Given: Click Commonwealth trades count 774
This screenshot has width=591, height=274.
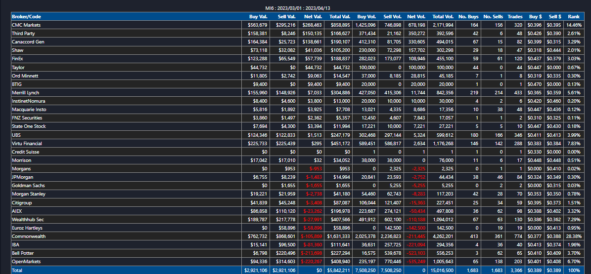Looking at the screenshot, I should (519, 237).
